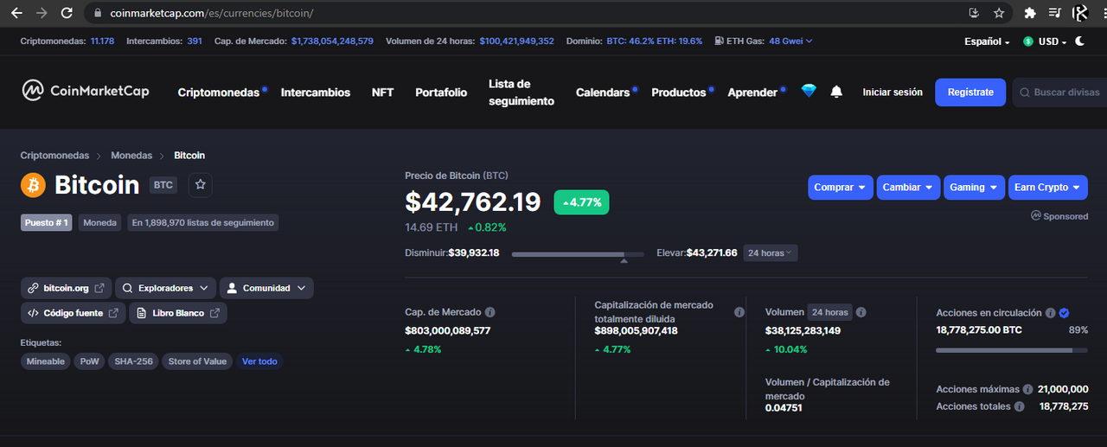The width and height of the screenshot is (1107, 447).
Task: Go back using the browser back arrow
Action: 16,13
